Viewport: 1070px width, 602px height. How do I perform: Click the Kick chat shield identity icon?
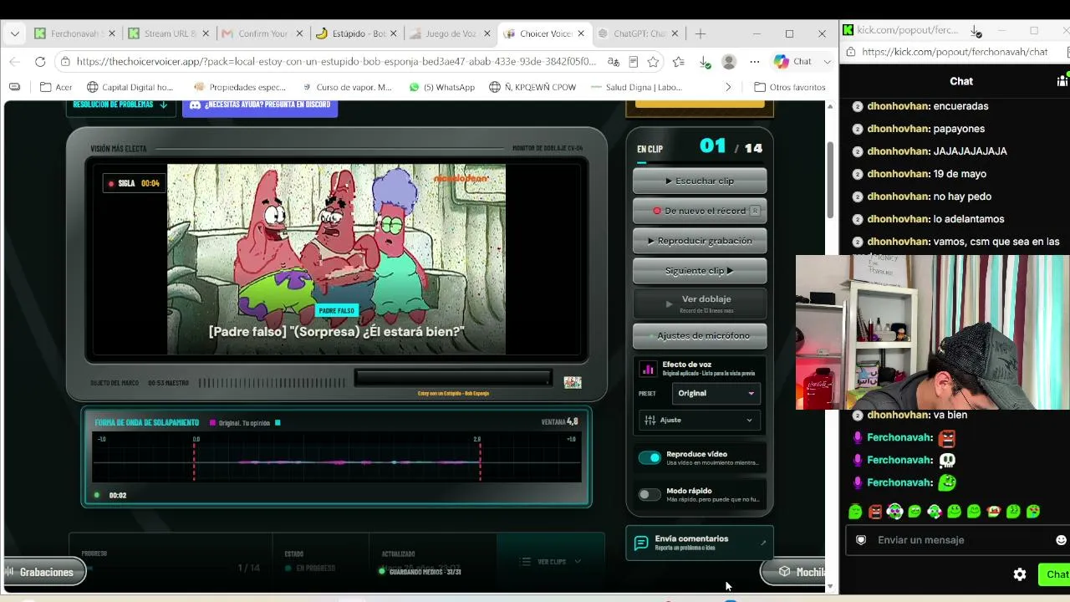[x=861, y=540]
